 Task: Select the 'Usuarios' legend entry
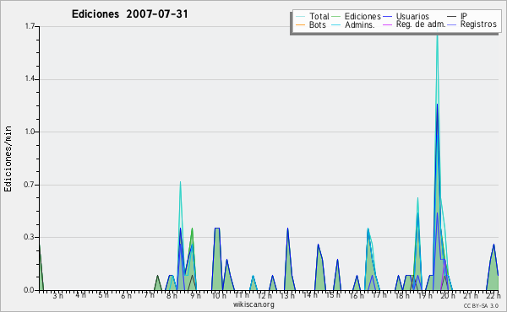(412, 16)
